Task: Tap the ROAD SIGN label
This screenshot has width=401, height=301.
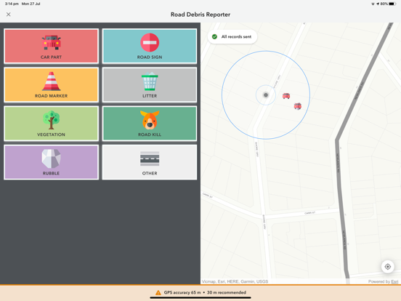Action: (150, 57)
